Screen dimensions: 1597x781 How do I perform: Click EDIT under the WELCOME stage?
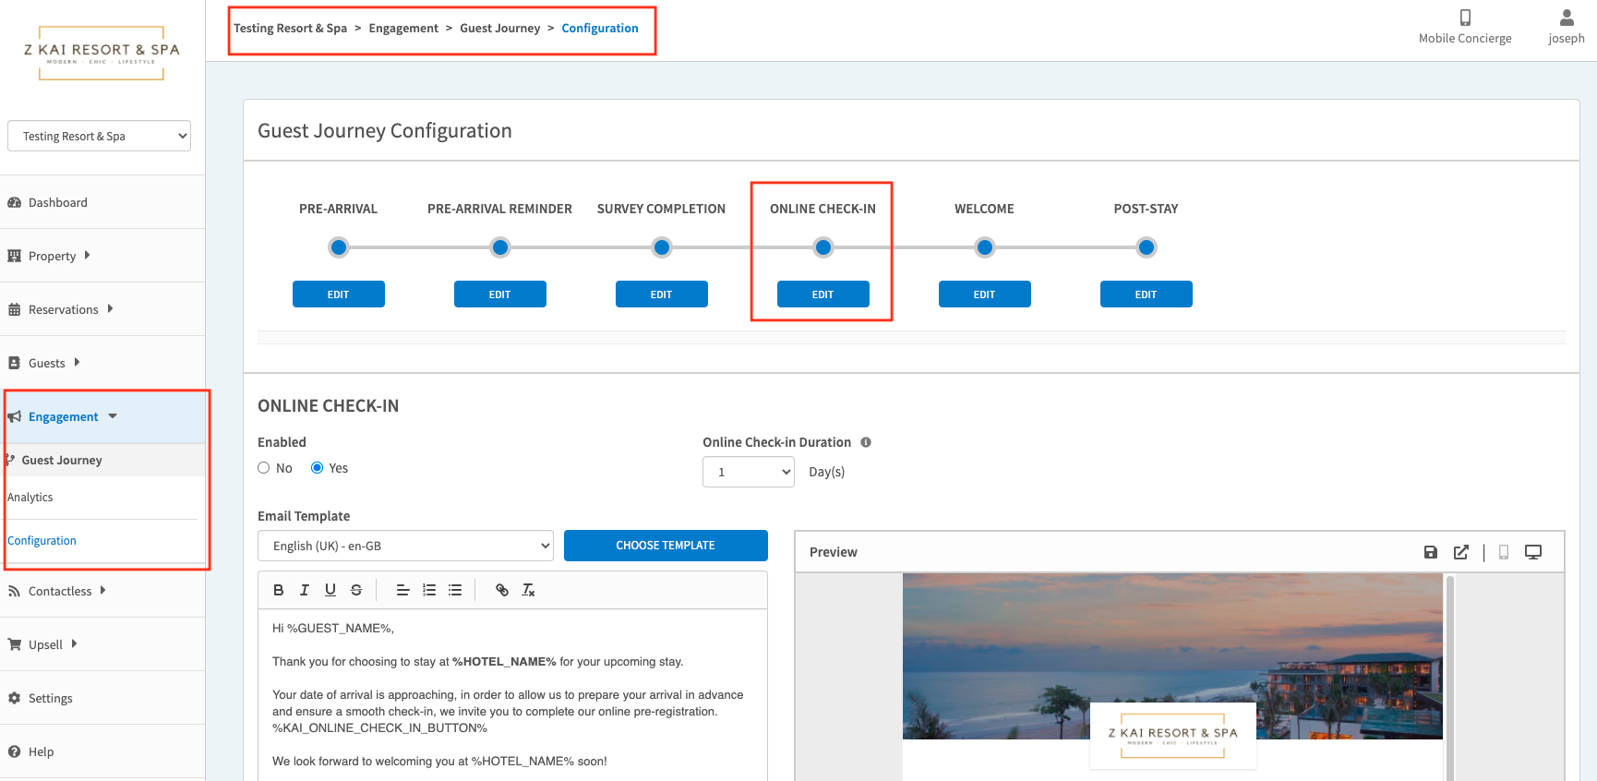point(984,294)
